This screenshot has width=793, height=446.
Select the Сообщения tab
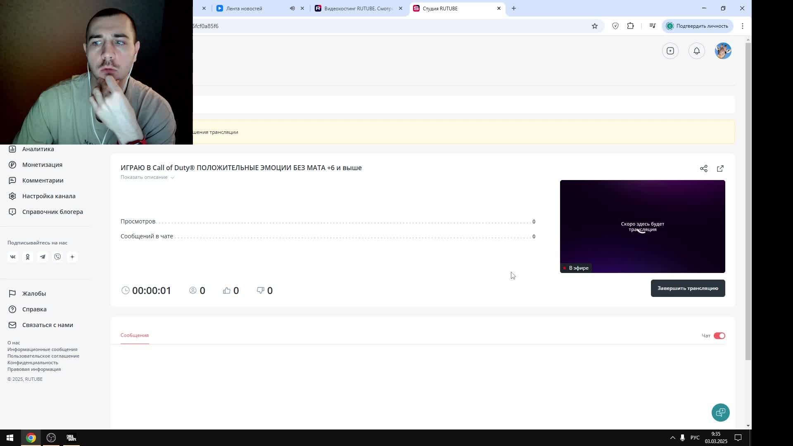coord(135,335)
